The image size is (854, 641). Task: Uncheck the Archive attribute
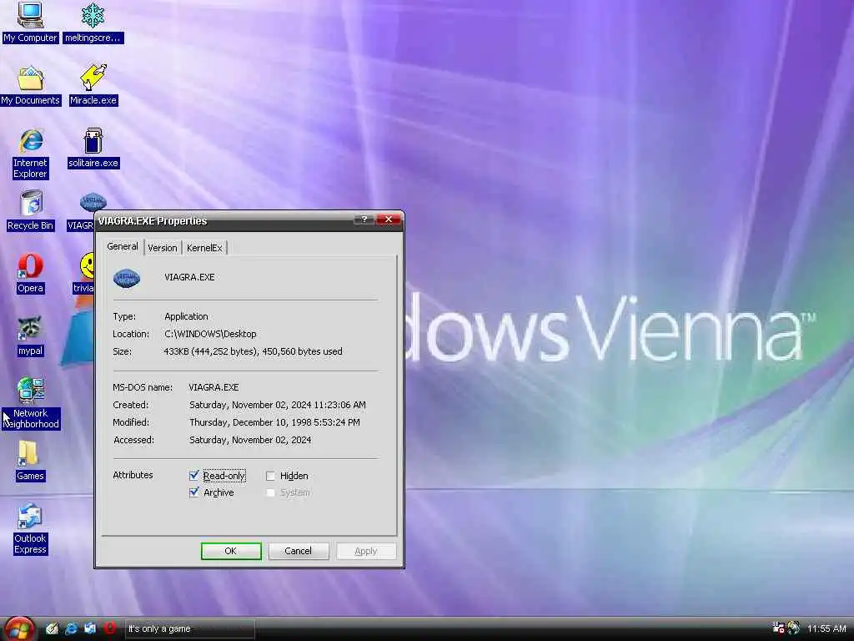pyautogui.click(x=193, y=492)
